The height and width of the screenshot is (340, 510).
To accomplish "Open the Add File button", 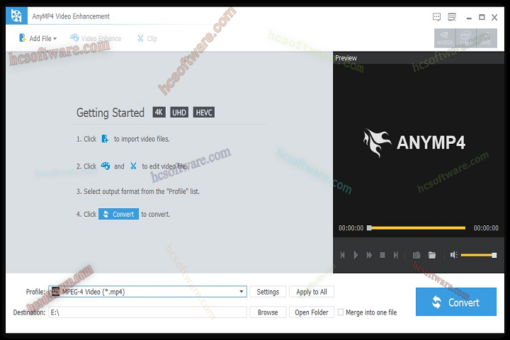I will 38,38.
